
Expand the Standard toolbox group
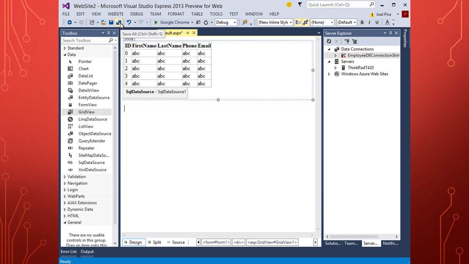coord(65,48)
